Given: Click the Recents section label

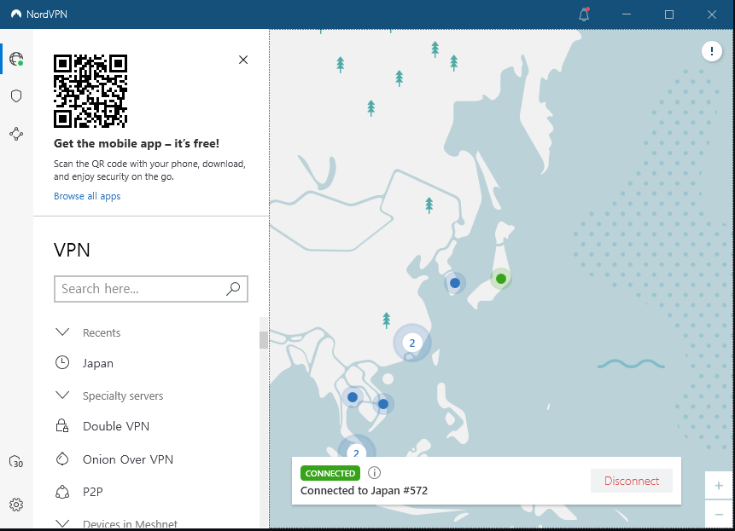Looking at the screenshot, I should click(102, 332).
